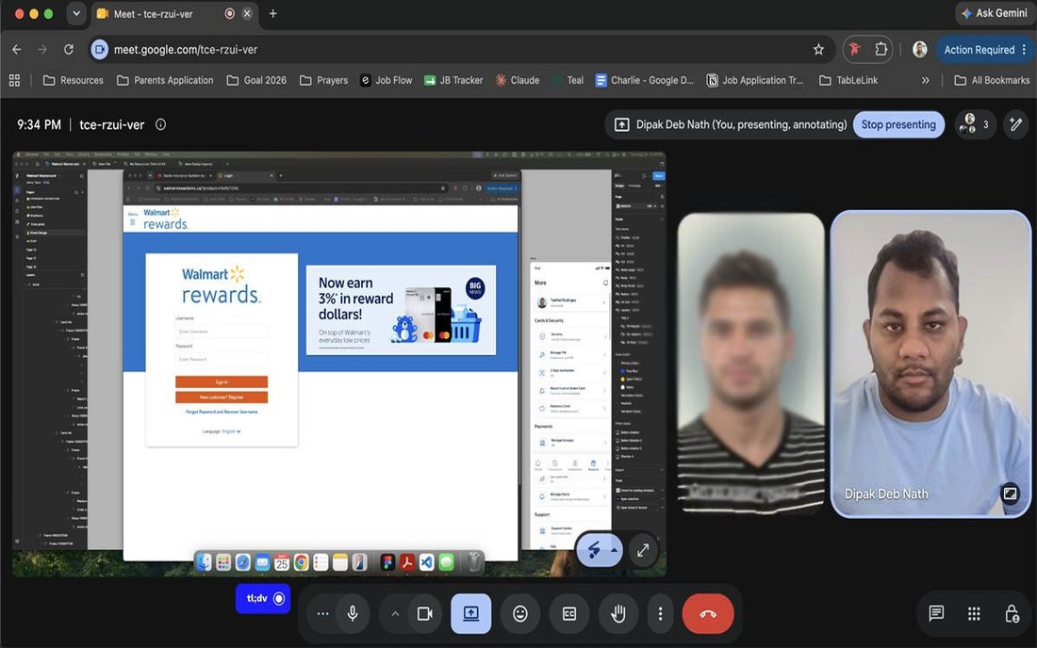This screenshot has height=648, width=1037.
Task: Open the Goal 2026 bookmark folder
Action: (255, 81)
